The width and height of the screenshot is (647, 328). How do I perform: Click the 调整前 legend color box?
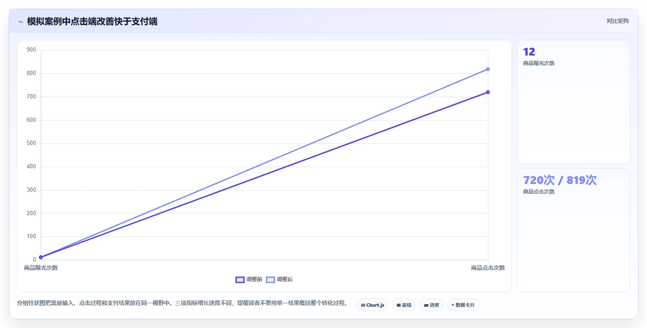[240, 279]
